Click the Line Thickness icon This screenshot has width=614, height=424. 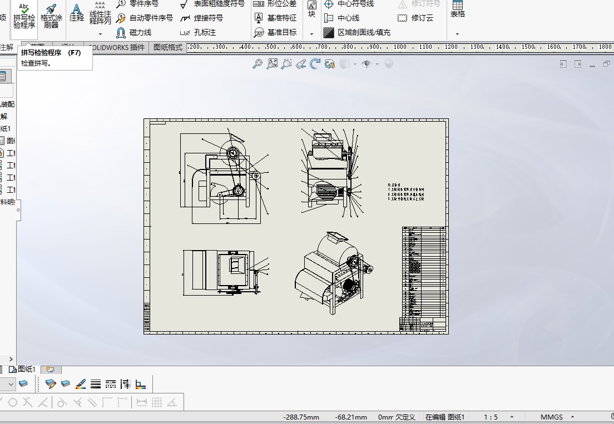[96, 384]
